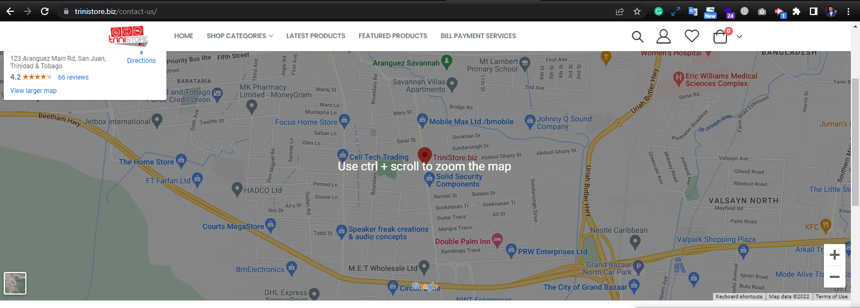Click the share page icon in address bar
Screen dimensions: 860x308
(620, 11)
